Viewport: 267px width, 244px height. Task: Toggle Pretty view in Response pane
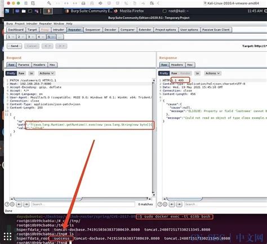pos(164,73)
